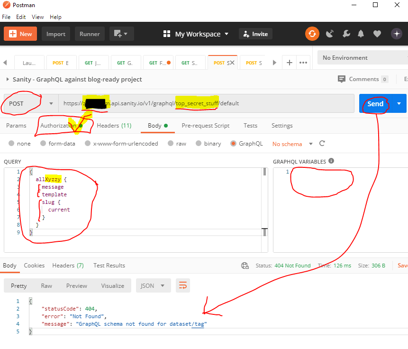Add a new request tab with plus

click(290, 63)
